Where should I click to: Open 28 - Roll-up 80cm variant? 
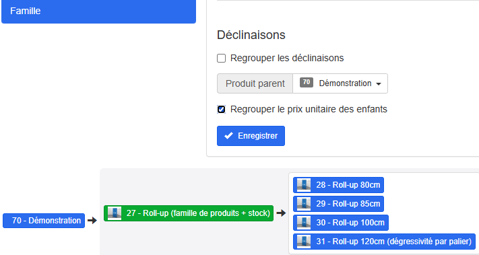click(338, 185)
